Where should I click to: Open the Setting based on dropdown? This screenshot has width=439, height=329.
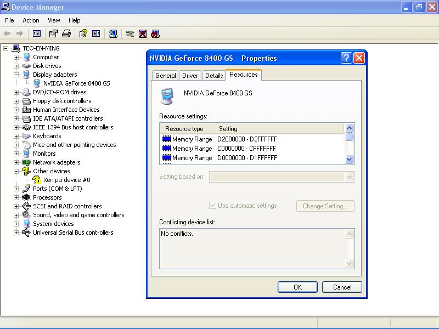[x=349, y=177]
